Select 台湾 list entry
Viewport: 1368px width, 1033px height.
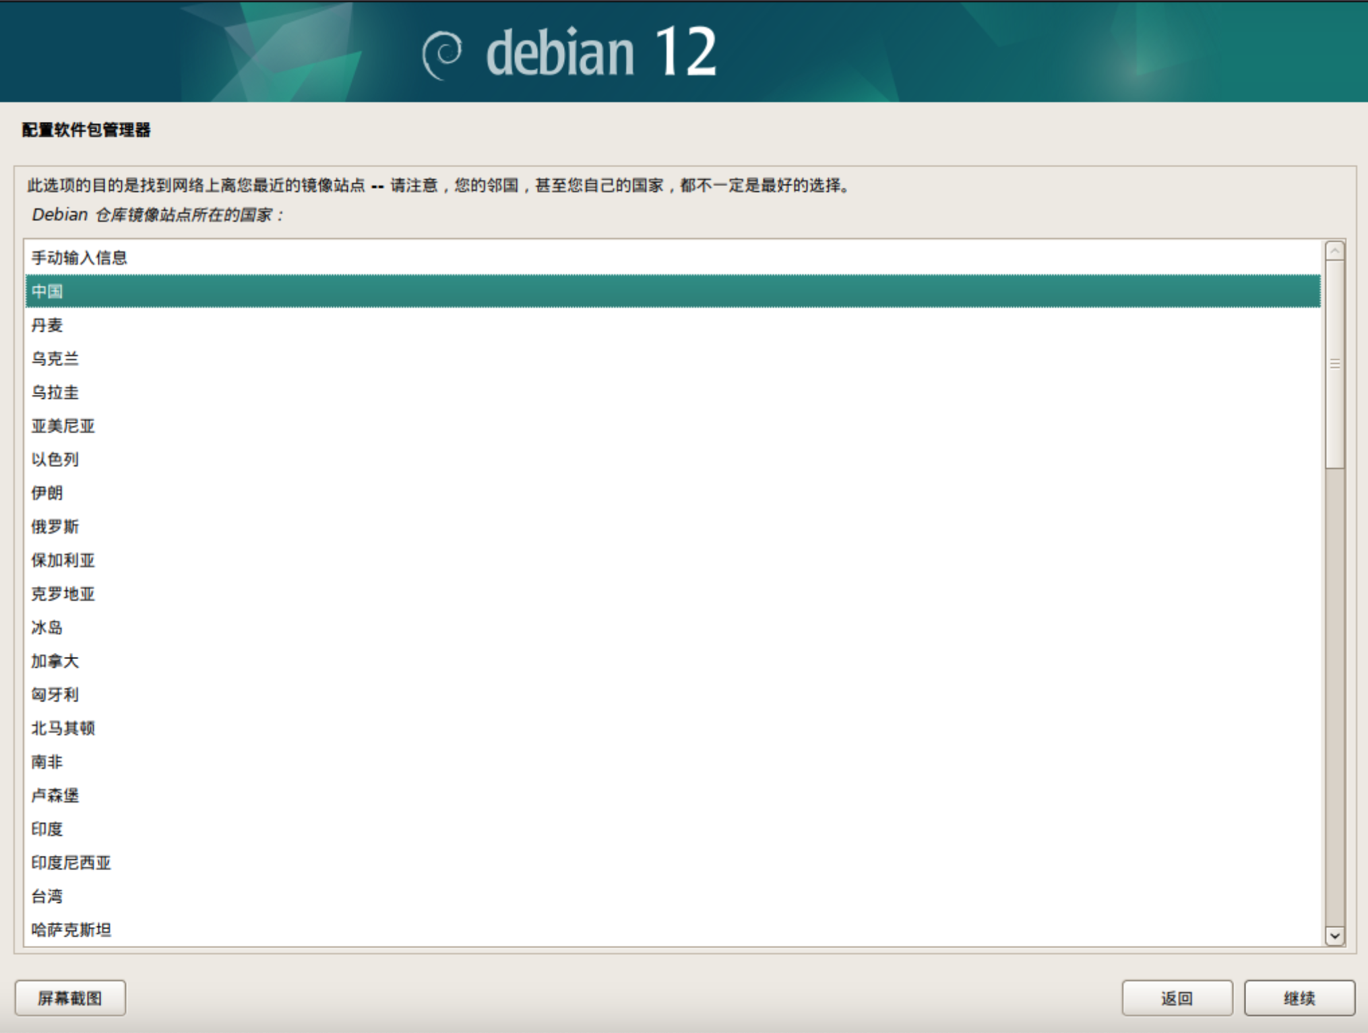47,897
